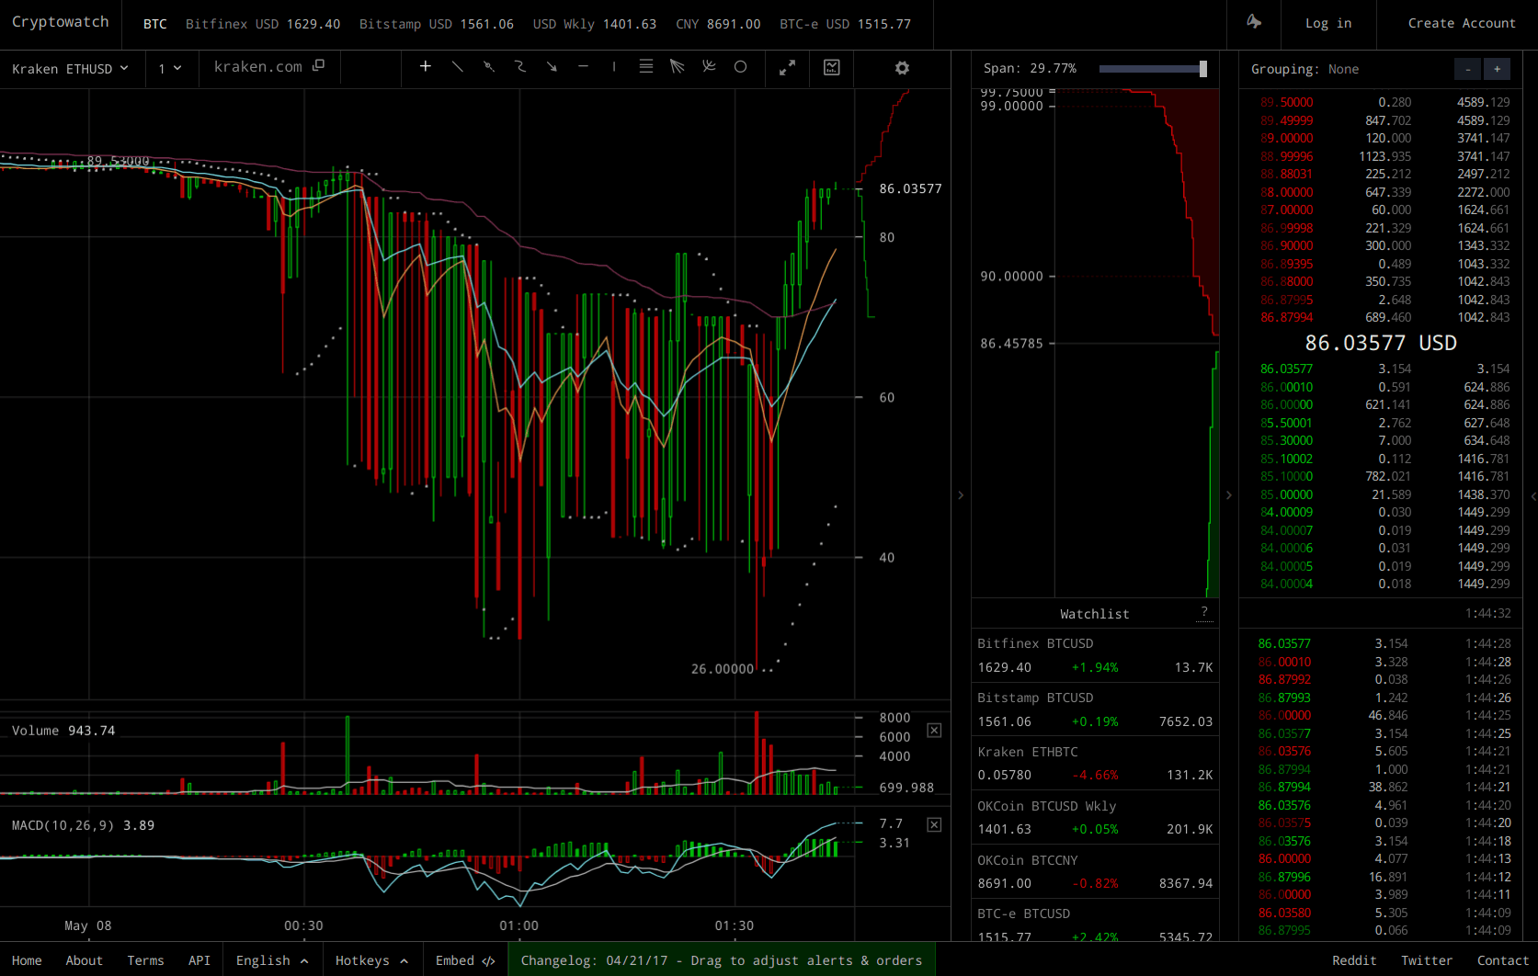Click the Volume 943.74 indicator label
Viewport: 1538px width, 976px height.
click(x=63, y=731)
